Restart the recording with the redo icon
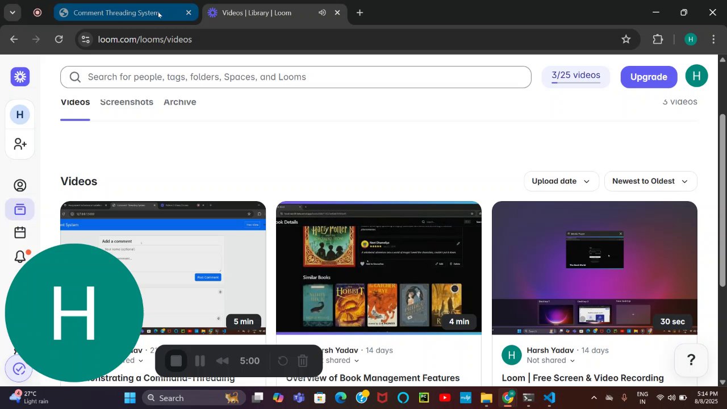Viewport: 727px width, 409px height. (x=283, y=361)
